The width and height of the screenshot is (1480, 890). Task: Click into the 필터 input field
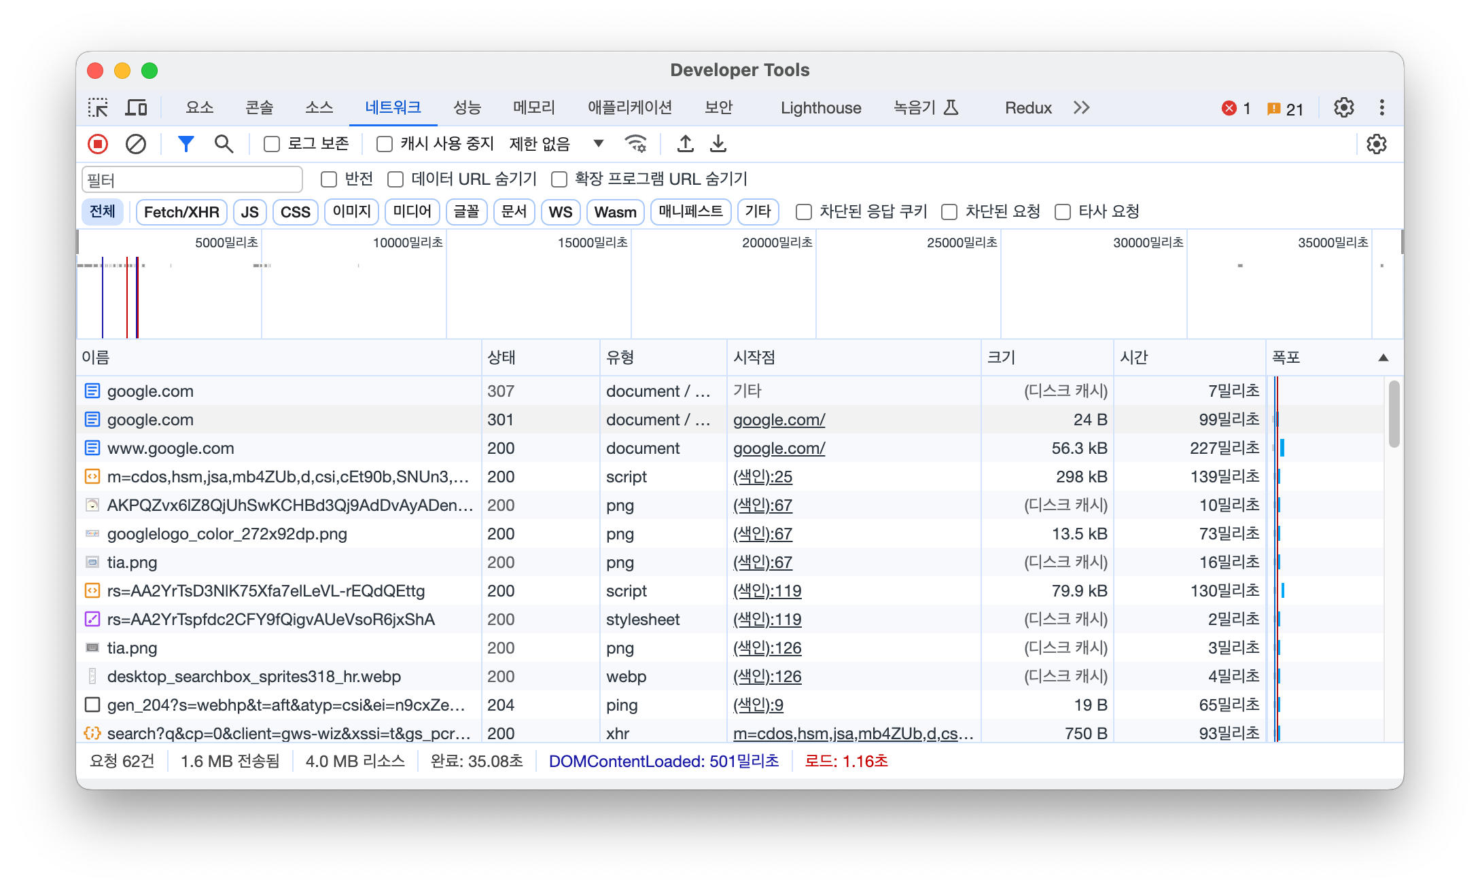point(192,180)
